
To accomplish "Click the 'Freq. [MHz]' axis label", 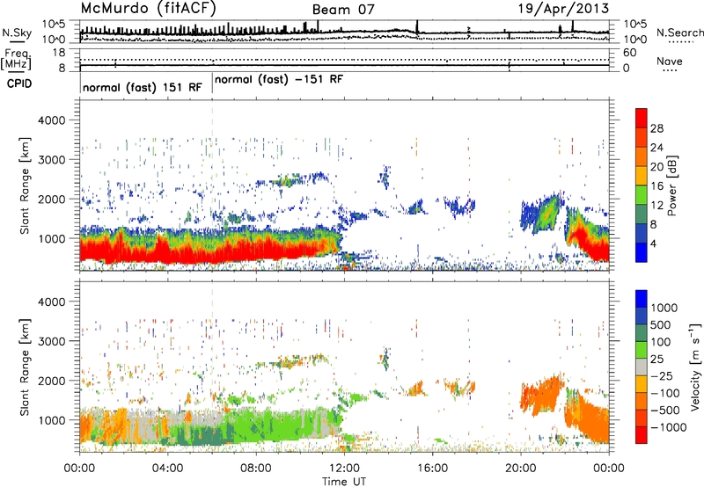I will click(17, 59).
